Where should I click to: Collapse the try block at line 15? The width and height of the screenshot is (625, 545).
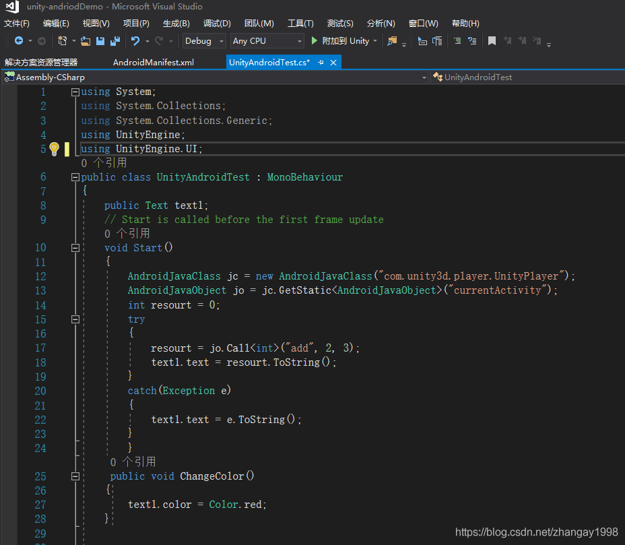(x=75, y=319)
